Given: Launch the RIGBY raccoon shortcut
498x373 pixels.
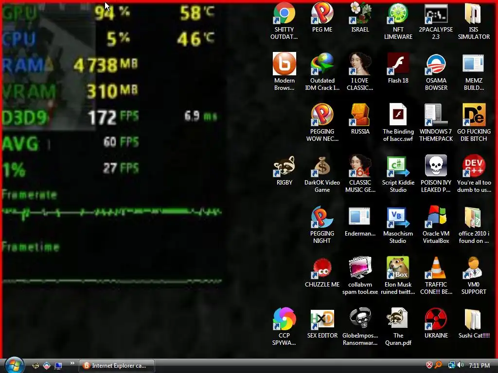Looking at the screenshot, I should pyautogui.click(x=284, y=166).
